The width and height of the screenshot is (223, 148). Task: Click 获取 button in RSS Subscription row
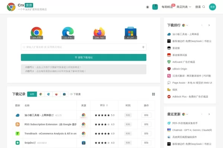point(146,124)
